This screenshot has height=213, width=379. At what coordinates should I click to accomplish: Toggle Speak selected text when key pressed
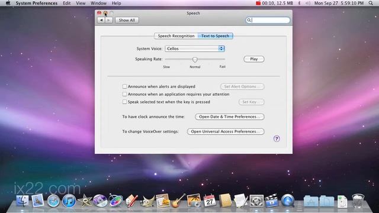124,102
